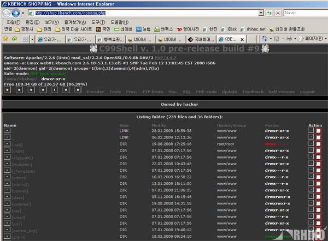Tick the [common] row checkbox
Image resolution: width=328 pixels, height=241 pixels.
pyautogui.click(x=318, y=203)
